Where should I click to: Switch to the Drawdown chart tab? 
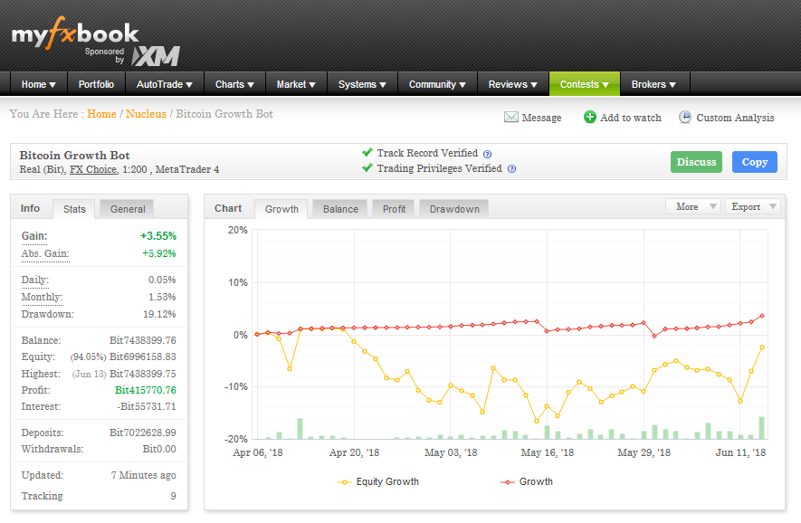point(454,209)
